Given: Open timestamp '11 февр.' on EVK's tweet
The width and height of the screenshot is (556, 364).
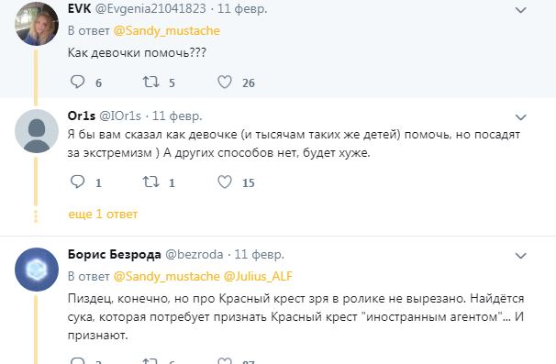Looking at the screenshot, I should click(x=242, y=8).
